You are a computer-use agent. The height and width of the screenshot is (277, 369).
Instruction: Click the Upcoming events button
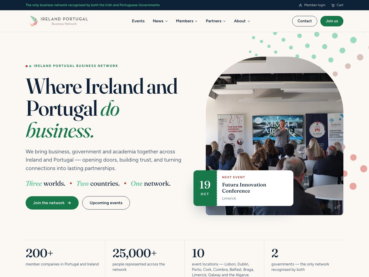(x=106, y=203)
